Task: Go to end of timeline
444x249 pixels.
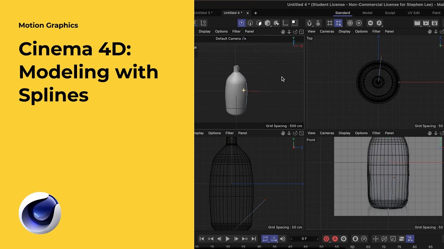Action: (x=254, y=239)
